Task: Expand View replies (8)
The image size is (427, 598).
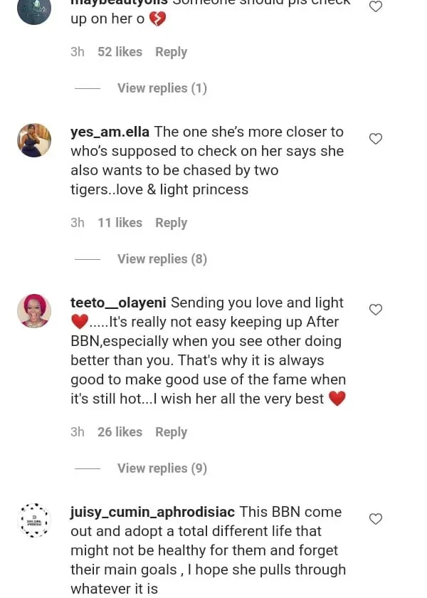Action: [x=162, y=259]
